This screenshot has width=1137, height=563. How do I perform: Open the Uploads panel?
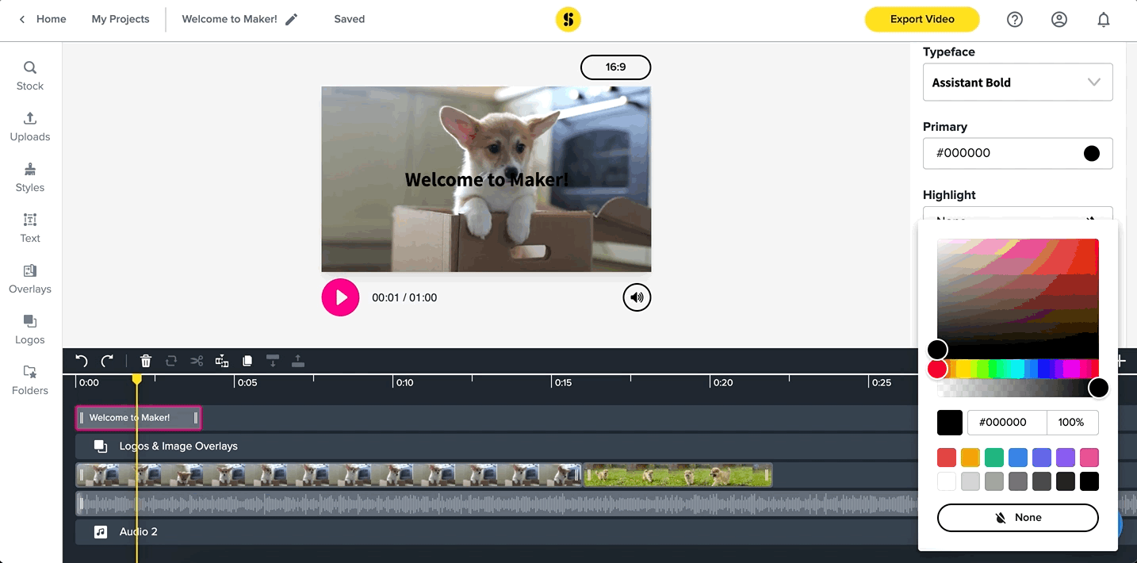[x=30, y=127]
